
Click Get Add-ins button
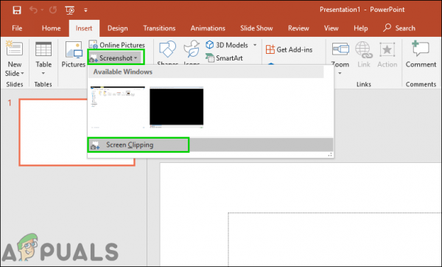pyautogui.click(x=290, y=49)
